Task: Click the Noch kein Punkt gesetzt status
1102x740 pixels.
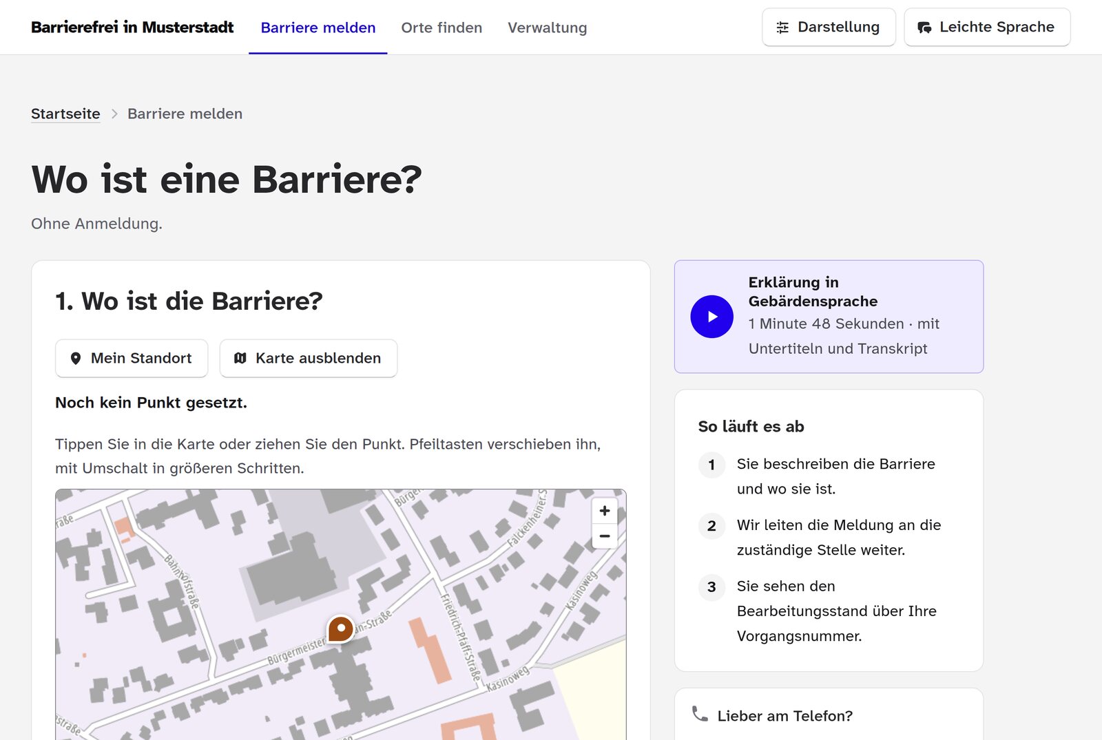Action: pos(151,403)
